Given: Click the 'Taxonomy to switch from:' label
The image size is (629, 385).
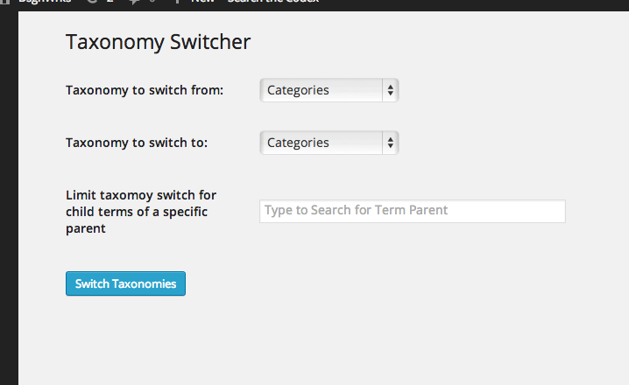Looking at the screenshot, I should click(x=145, y=90).
